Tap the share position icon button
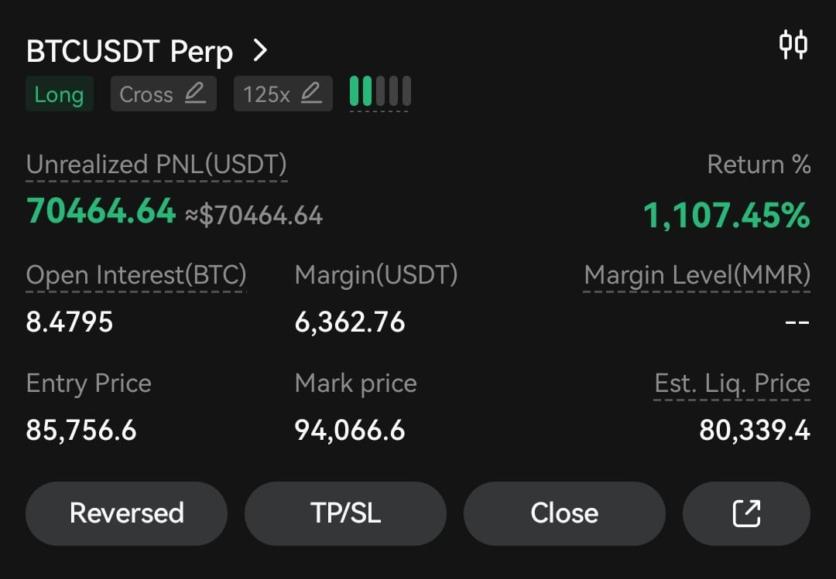This screenshot has width=836, height=579. [746, 513]
